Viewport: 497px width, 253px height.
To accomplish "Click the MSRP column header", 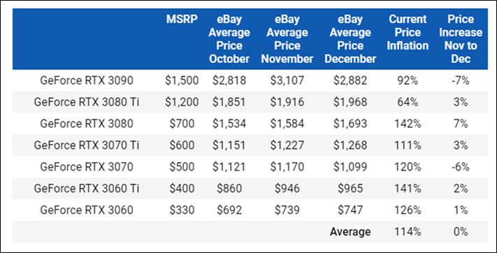I will pyautogui.click(x=182, y=20).
